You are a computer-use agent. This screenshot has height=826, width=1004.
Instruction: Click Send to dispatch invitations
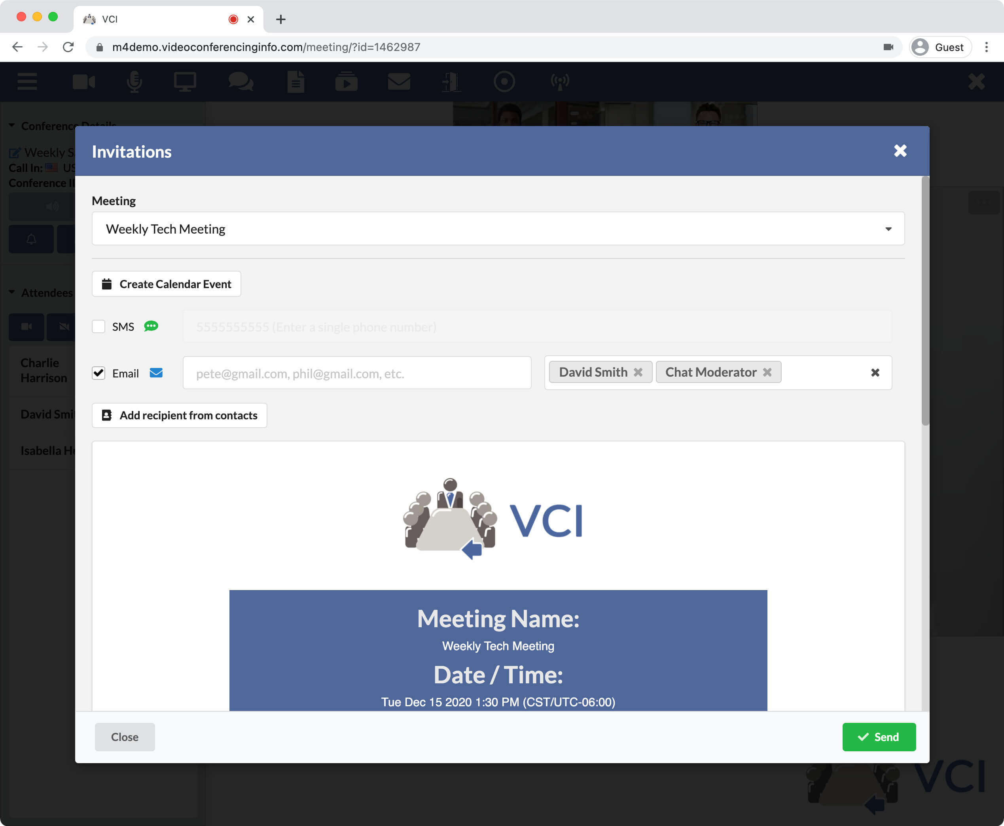(879, 737)
